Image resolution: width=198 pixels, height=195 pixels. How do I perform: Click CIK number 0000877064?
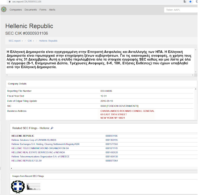tap(112, 161)
